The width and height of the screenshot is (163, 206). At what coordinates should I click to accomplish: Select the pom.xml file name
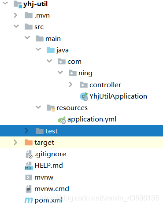pos(48,200)
